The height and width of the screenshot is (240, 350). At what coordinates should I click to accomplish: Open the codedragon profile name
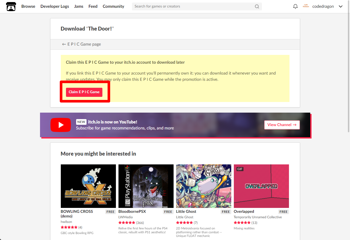click(x=323, y=6)
